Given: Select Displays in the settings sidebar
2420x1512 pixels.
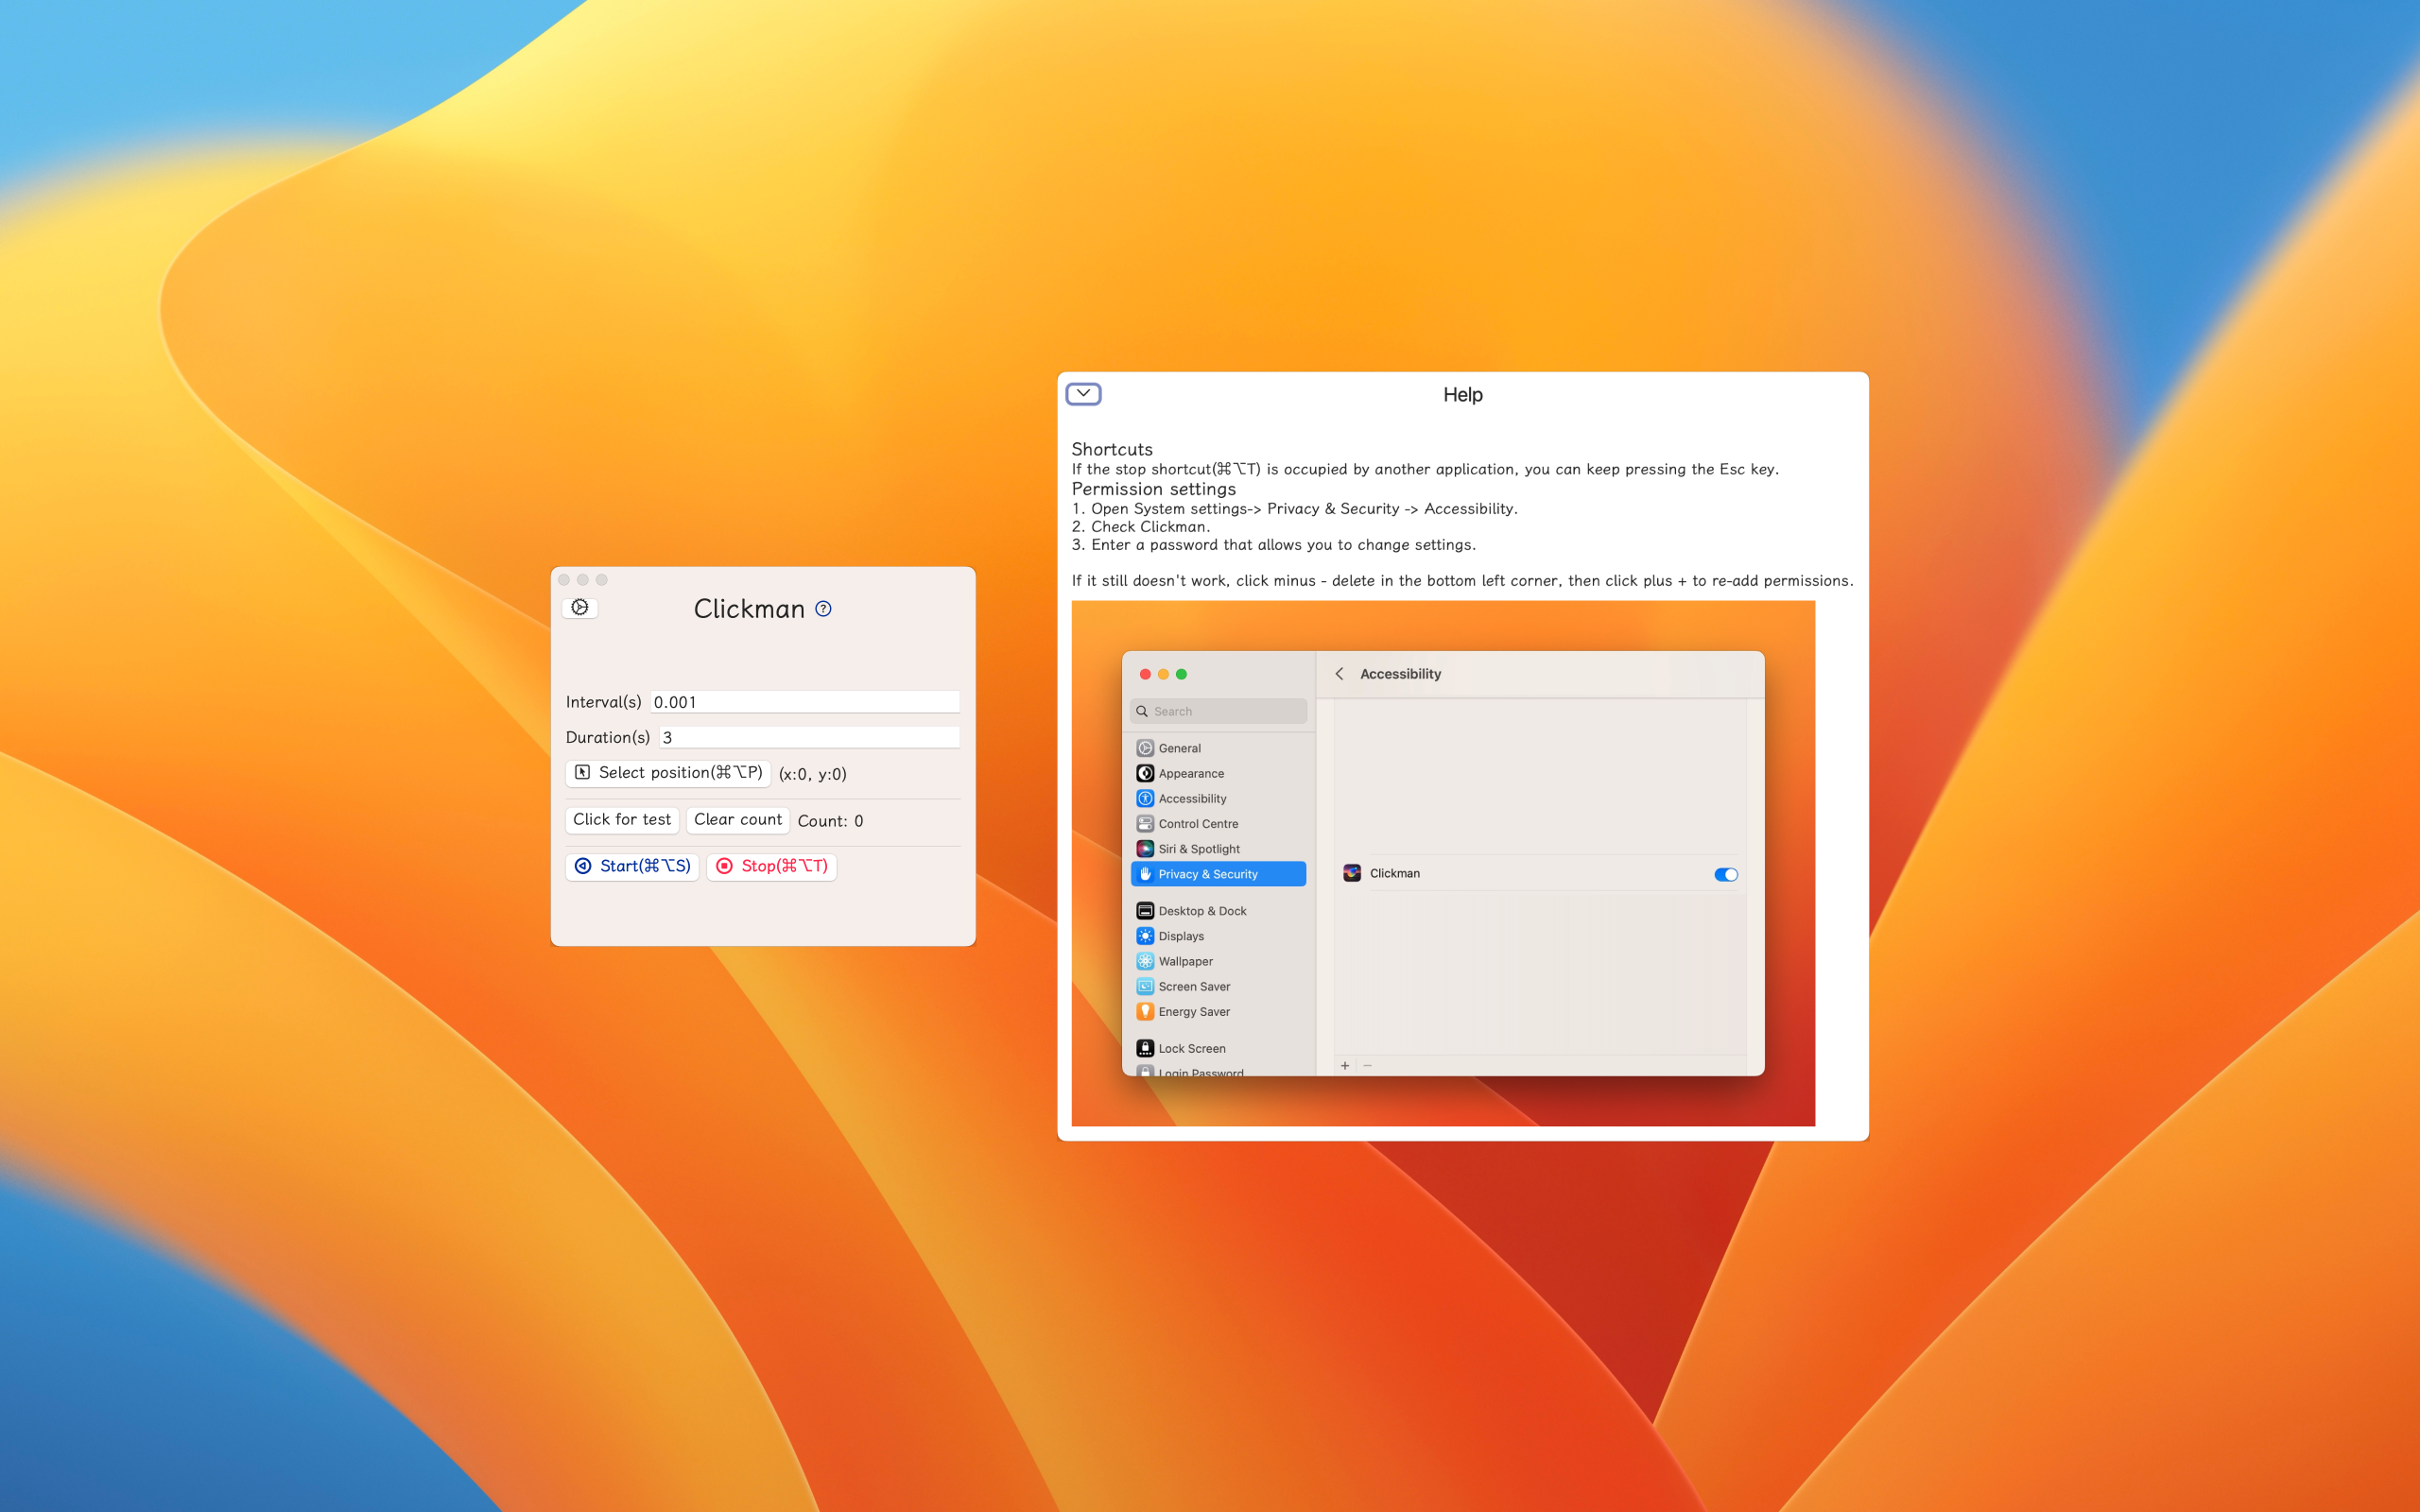Looking at the screenshot, I should pyautogui.click(x=1180, y=936).
